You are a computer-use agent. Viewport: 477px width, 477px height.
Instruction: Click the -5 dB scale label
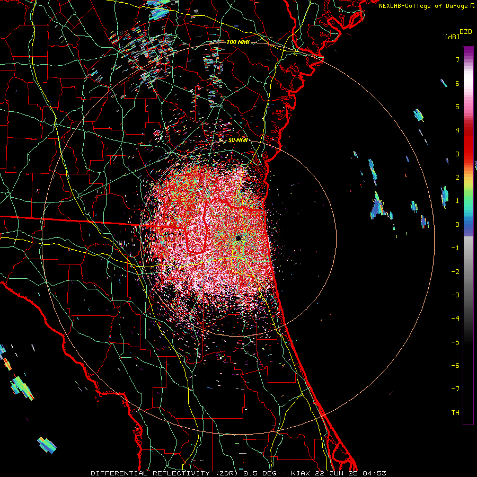(x=455, y=342)
